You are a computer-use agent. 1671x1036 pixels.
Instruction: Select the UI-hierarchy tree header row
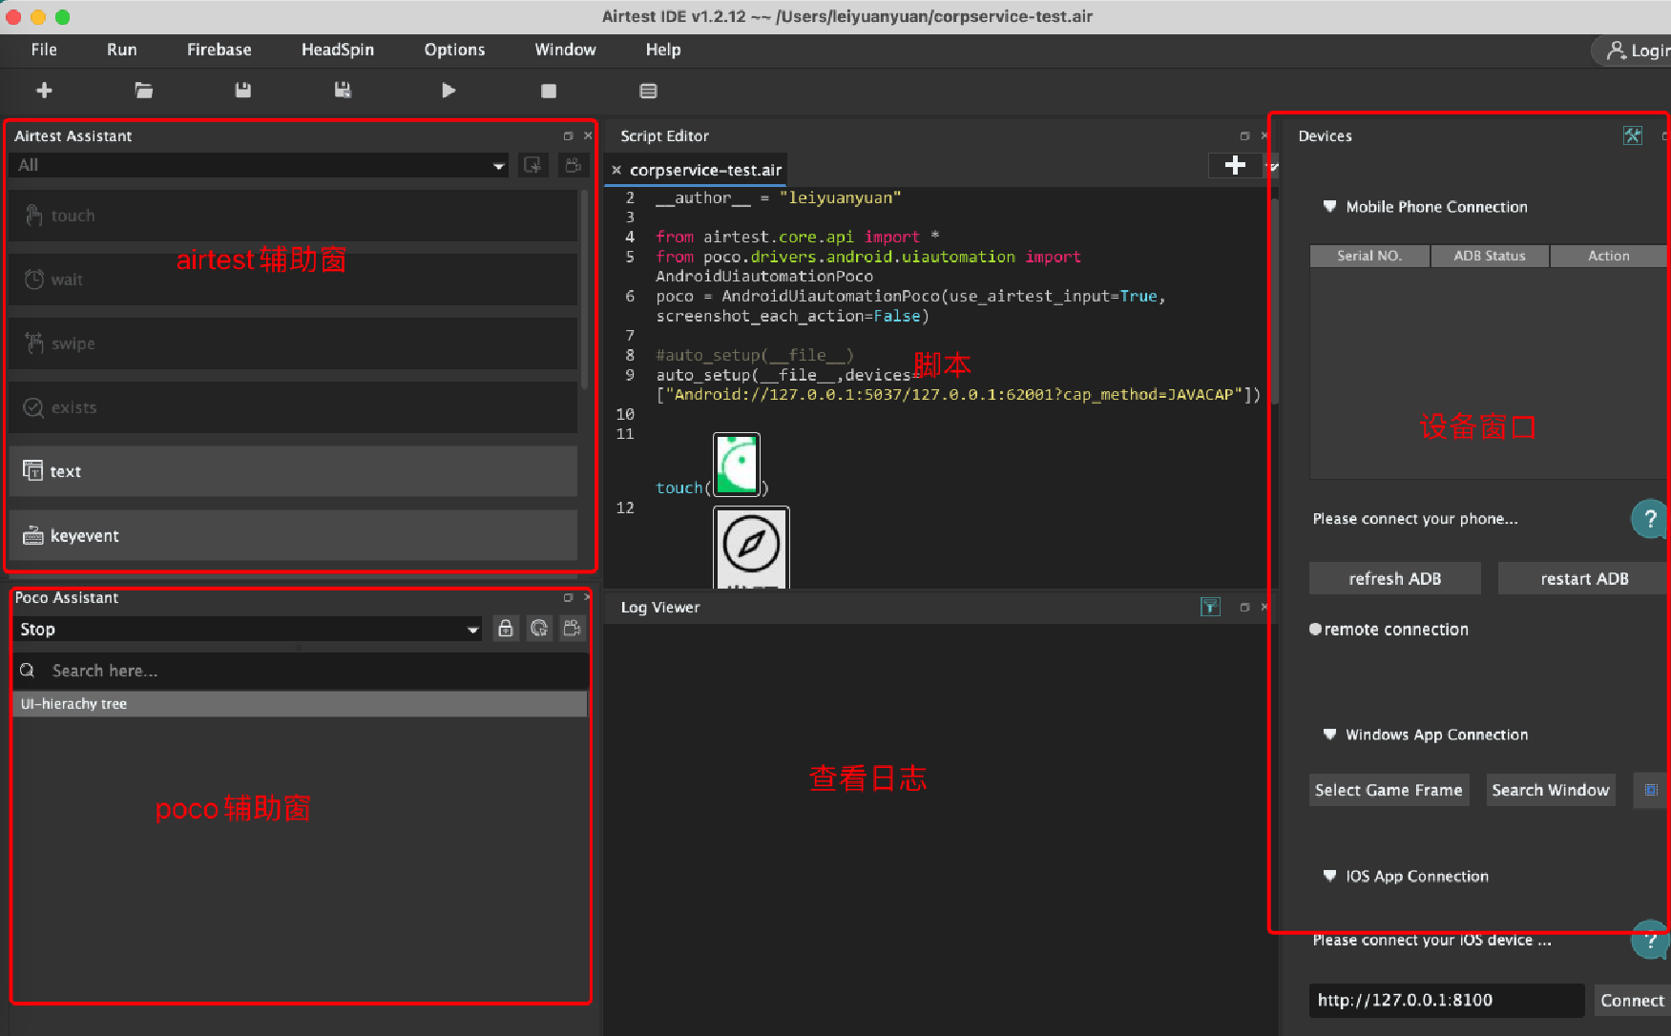301,704
